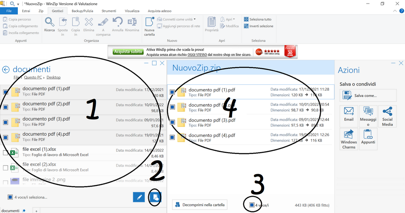Toggle checkbox for documento pdf (2).pdf in documenti
Viewport: 405px width, 213px height.
(x=6, y=107)
